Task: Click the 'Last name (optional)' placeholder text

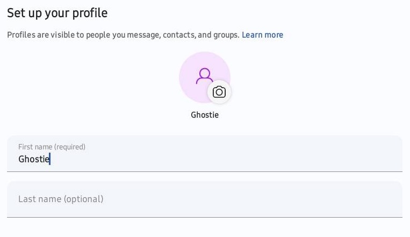Action: tap(61, 199)
